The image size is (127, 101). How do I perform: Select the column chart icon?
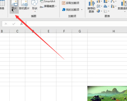[98, 2]
